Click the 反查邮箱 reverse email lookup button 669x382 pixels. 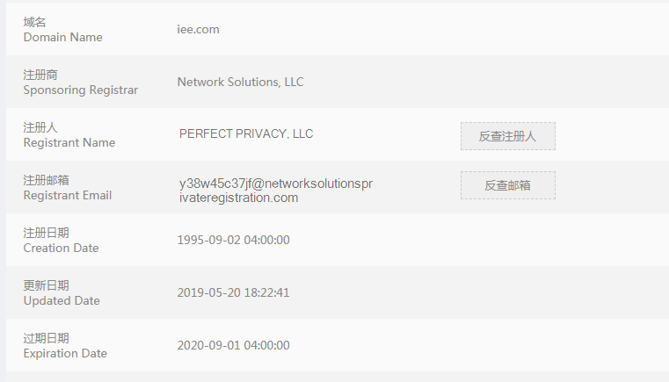tap(507, 185)
